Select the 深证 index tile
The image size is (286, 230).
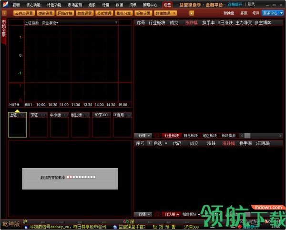click(x=38, y=125)
